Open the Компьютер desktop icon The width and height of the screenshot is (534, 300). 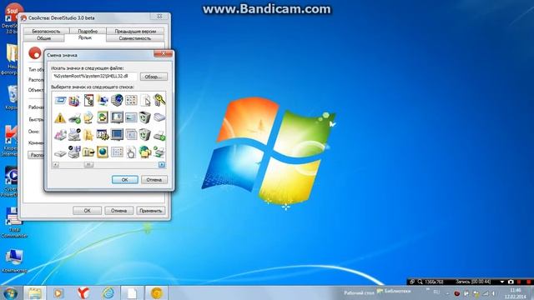pyautogui.click(x=14, y=261)
